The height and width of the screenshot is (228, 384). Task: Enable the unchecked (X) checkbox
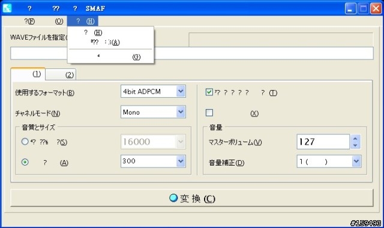click(x=209, y=113)
